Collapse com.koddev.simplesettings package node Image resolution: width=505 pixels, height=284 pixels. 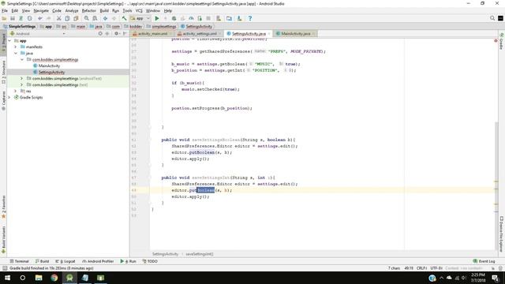coord(22,60)
